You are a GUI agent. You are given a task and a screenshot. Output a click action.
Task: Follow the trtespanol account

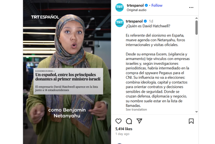157,5
